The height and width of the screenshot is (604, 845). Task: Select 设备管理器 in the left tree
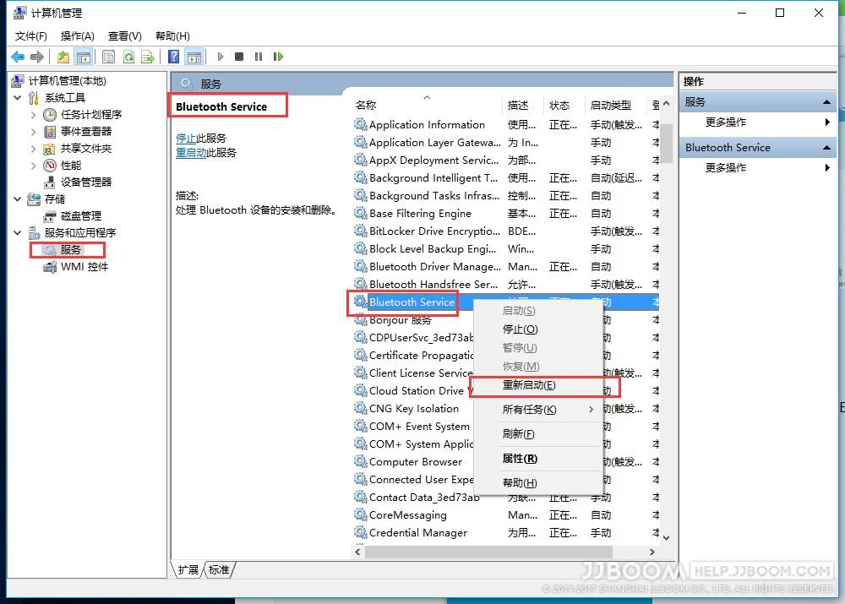coord(85,182)
